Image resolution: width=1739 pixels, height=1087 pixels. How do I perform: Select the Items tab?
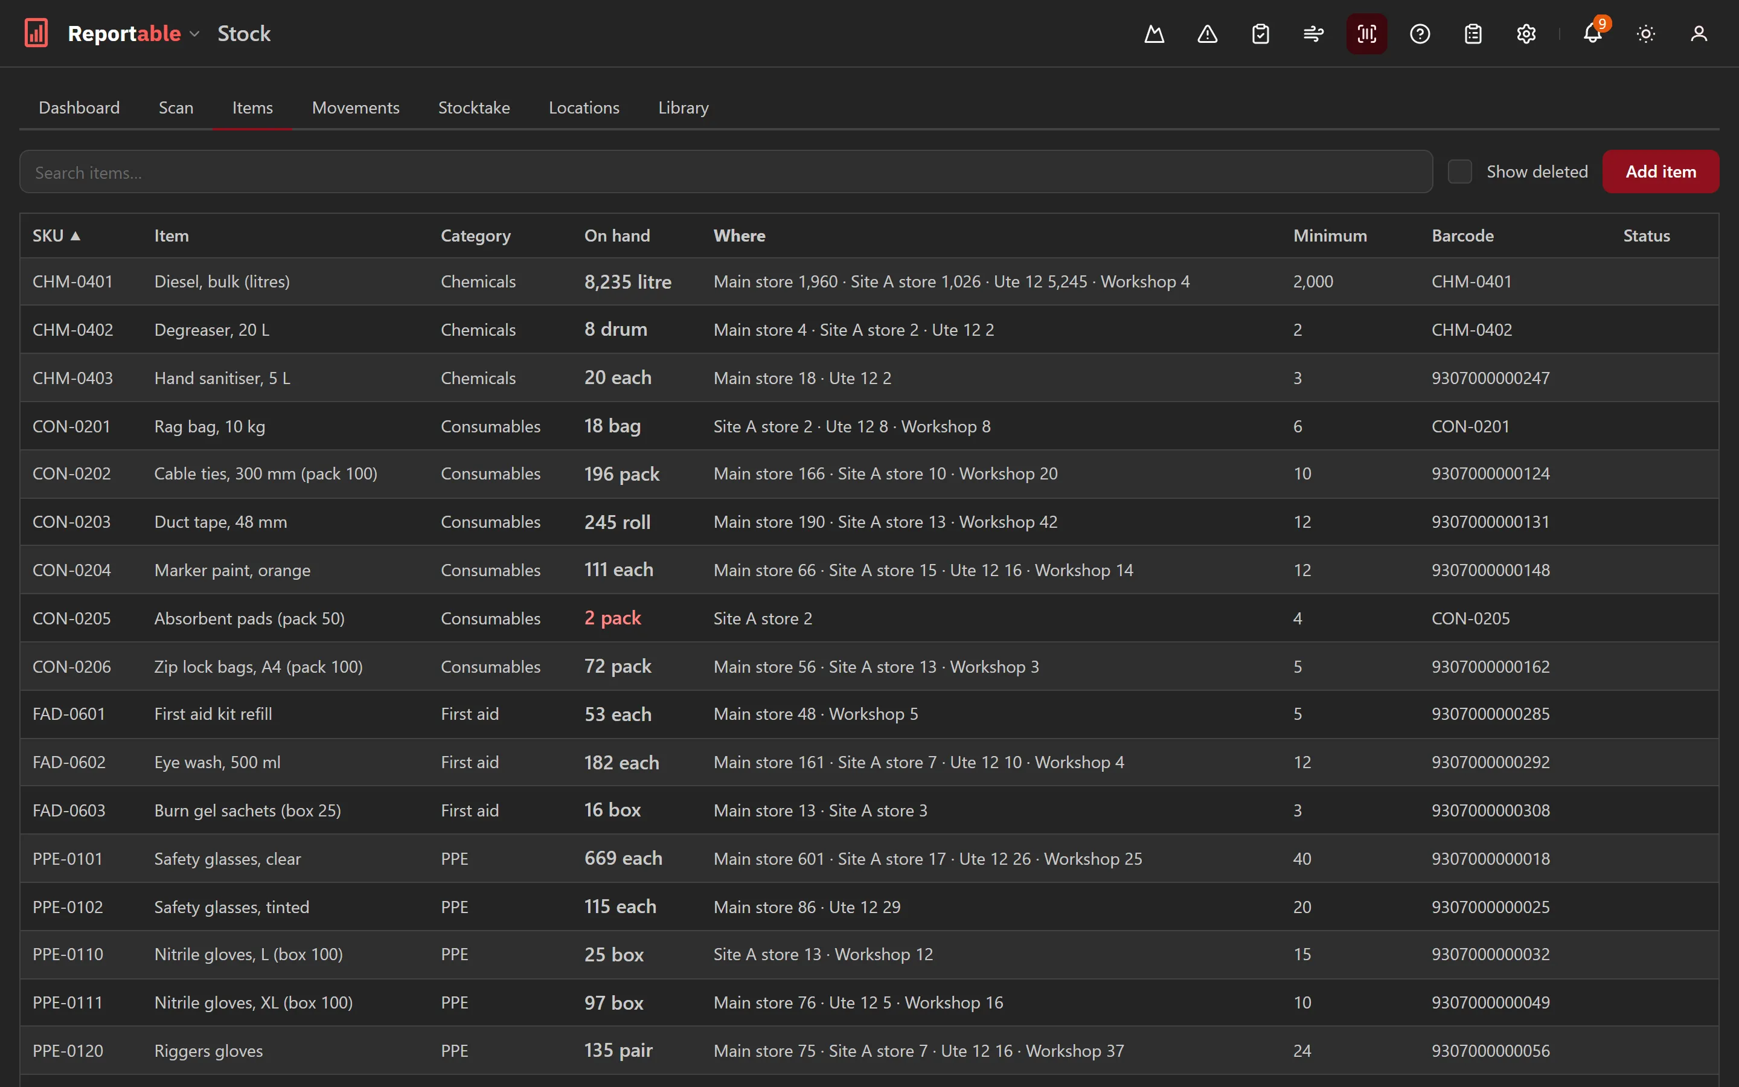click(x=252, y=108)
